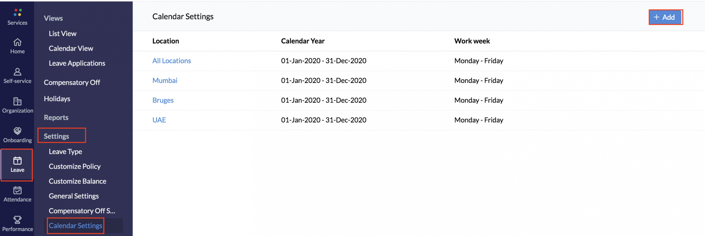Screen dimensions: 705x236
Task: Open the Mumbai location link
Action: point(165,80)
